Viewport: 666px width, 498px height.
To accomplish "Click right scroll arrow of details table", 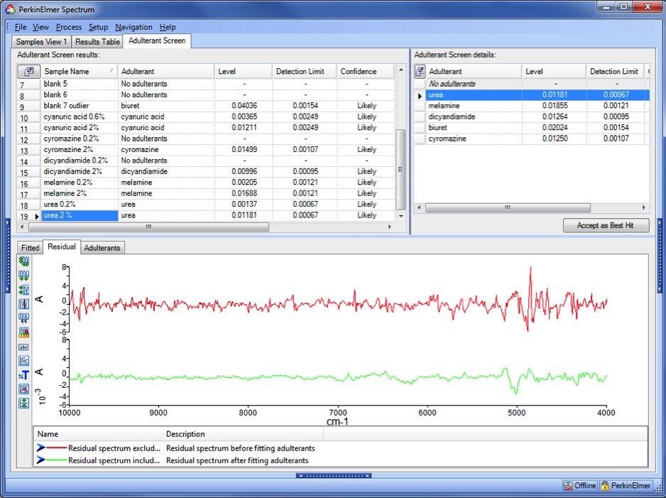I will tap(644, 207).
